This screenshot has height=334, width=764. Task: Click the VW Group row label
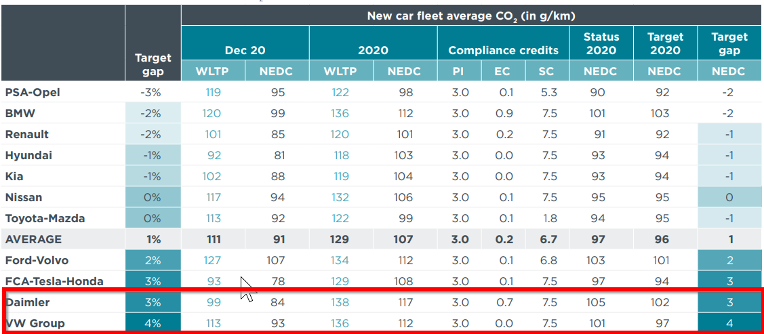point(35,323)
